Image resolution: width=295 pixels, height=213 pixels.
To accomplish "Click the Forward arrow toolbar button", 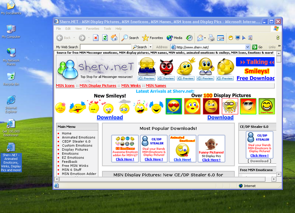I will coord(82,38).
